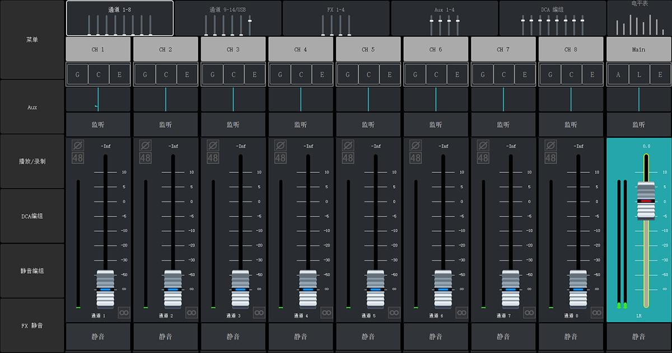Click the CH 1 name button
Viewport: 672px width, 353px height.
(x=98, y=49)
